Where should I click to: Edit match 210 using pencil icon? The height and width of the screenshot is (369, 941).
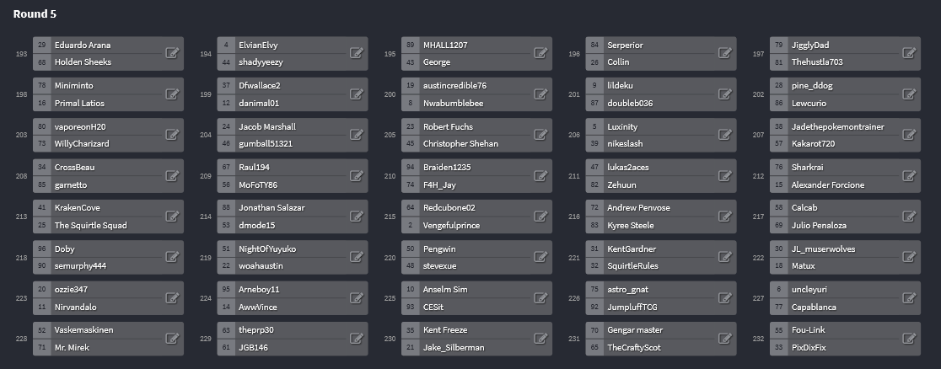pyautogui.click(x=540, y=175)
